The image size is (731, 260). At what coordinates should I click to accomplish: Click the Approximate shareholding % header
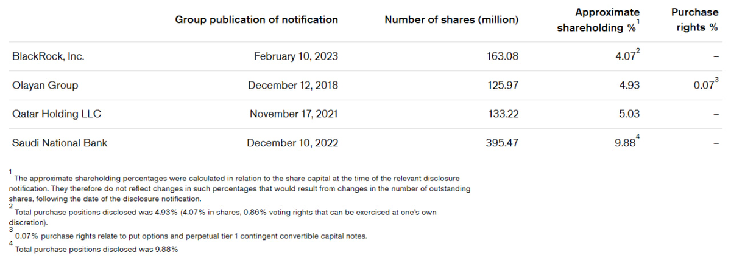coord(598,20)
